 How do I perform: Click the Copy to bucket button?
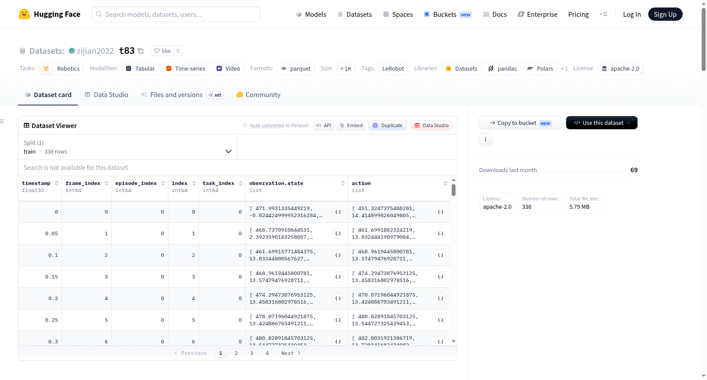click(x=521, y=123)
